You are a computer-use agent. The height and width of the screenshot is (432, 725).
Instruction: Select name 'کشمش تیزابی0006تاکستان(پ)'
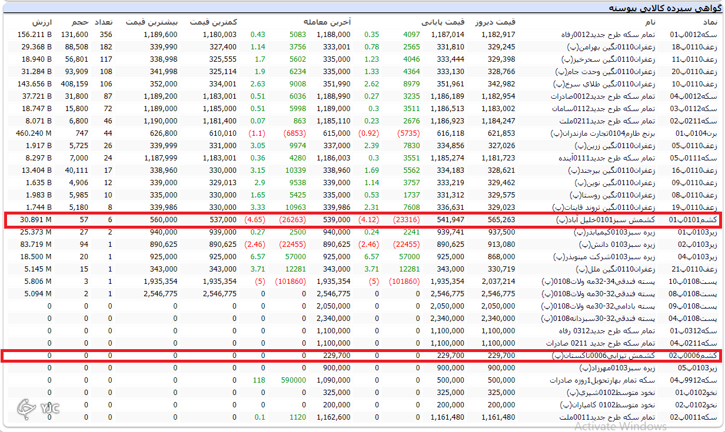tap(604, 356)
